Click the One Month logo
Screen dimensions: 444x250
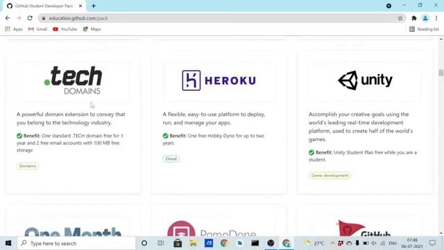73,232
